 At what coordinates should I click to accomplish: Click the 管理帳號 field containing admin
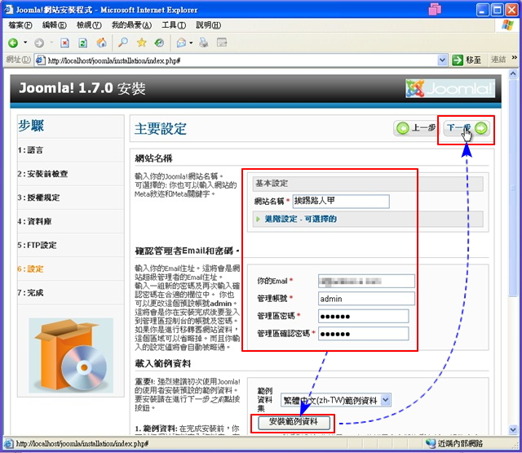pyautogui.click(x=366, y=299)
